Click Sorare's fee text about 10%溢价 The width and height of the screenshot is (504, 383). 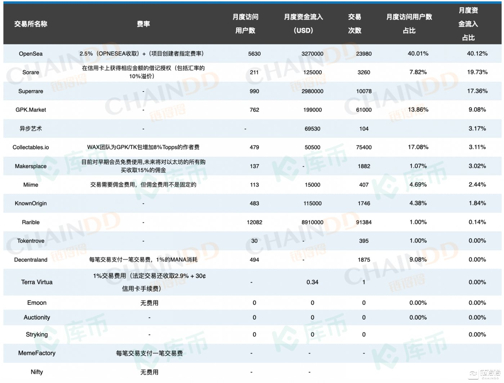pyautogui.click(x=143, y=72)
